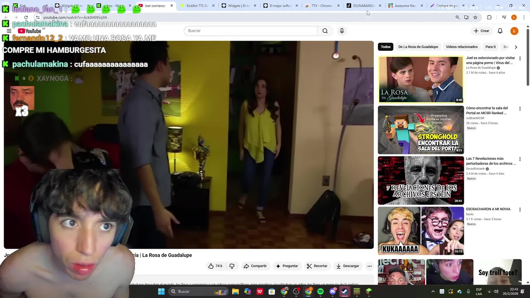Reload the page with refresh icon
The width and height of the screenshot is (530, 298).
(x=26, y=17)
